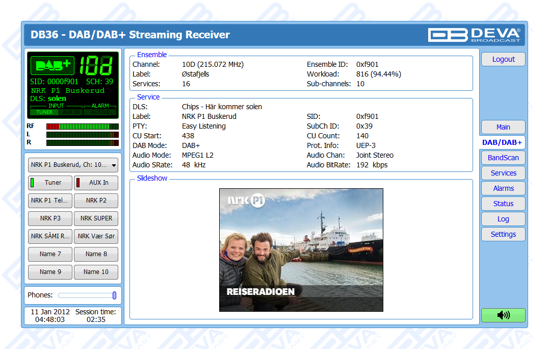Viewport: 549px width, 349px height.
Task: Toggle the Tuner input source
Action: tap(50, 183)
